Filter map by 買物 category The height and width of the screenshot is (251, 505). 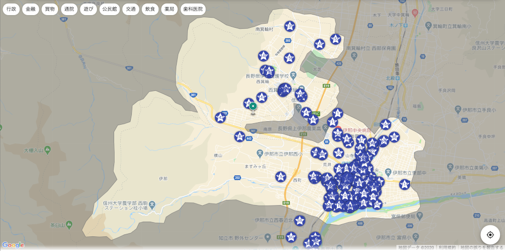pyautogui.click(x=49, y=9)
